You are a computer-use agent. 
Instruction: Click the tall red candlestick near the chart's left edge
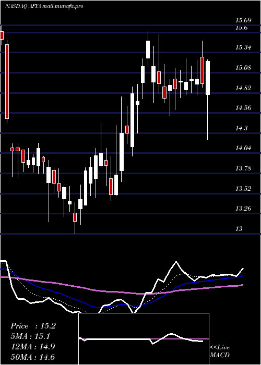(7, 81)
